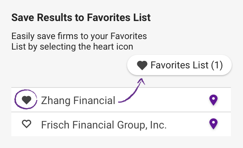Click the "Easily save firms" description line
Image resolution: width=243 pixels, height=148 pixels.
(x=79, y=36)
